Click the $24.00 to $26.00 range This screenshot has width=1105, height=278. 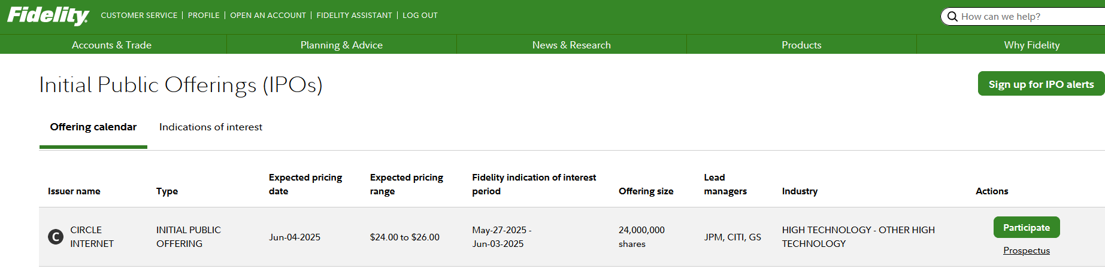pyautogui.click(x=405, y=237)
